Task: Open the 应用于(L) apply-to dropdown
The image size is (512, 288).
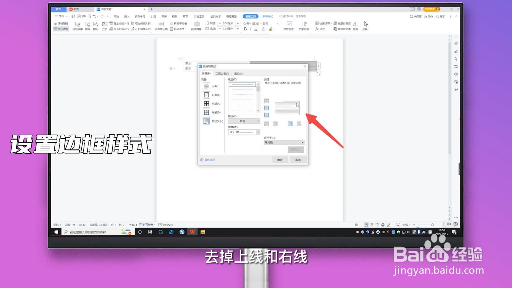Action: [x=284, y=142]
